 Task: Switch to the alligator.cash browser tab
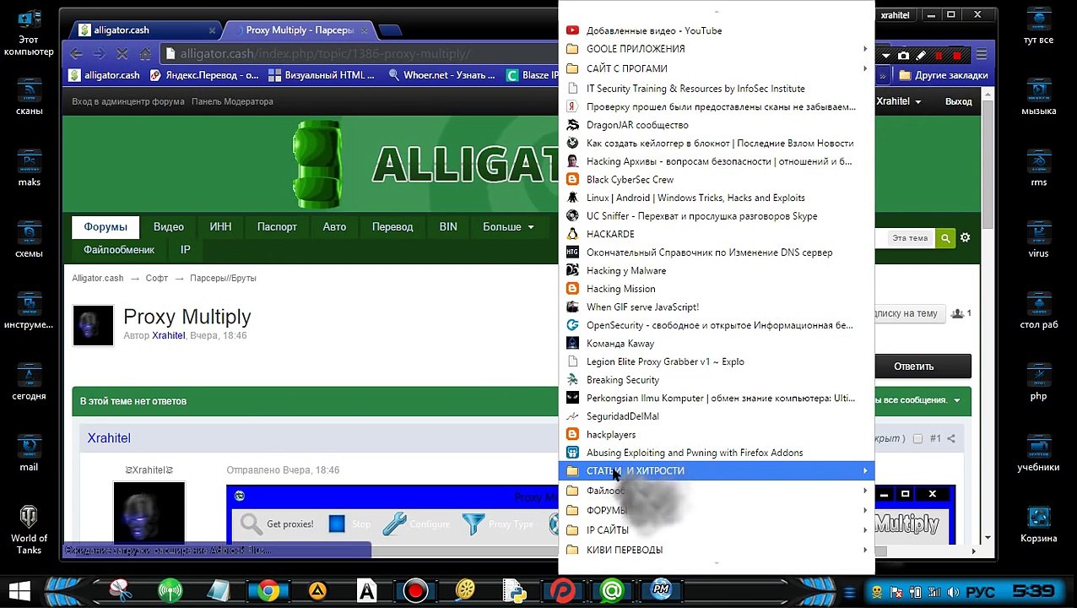(x=143, y=30)
